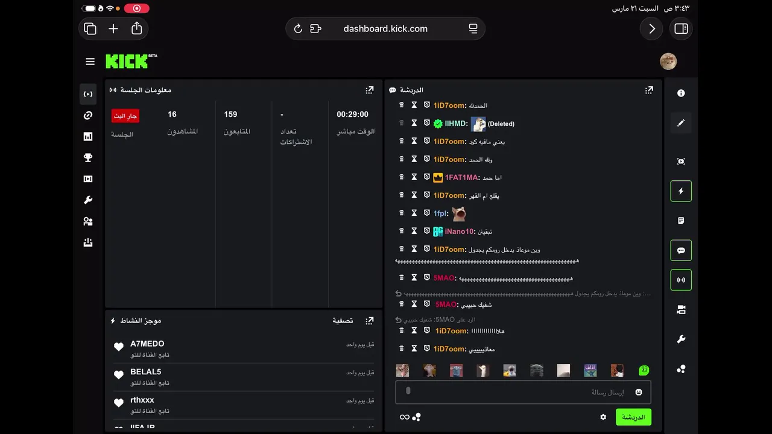Open Safari tab overview button
Image resolution: width=772 pixels, height=434 pixels.
90,28
